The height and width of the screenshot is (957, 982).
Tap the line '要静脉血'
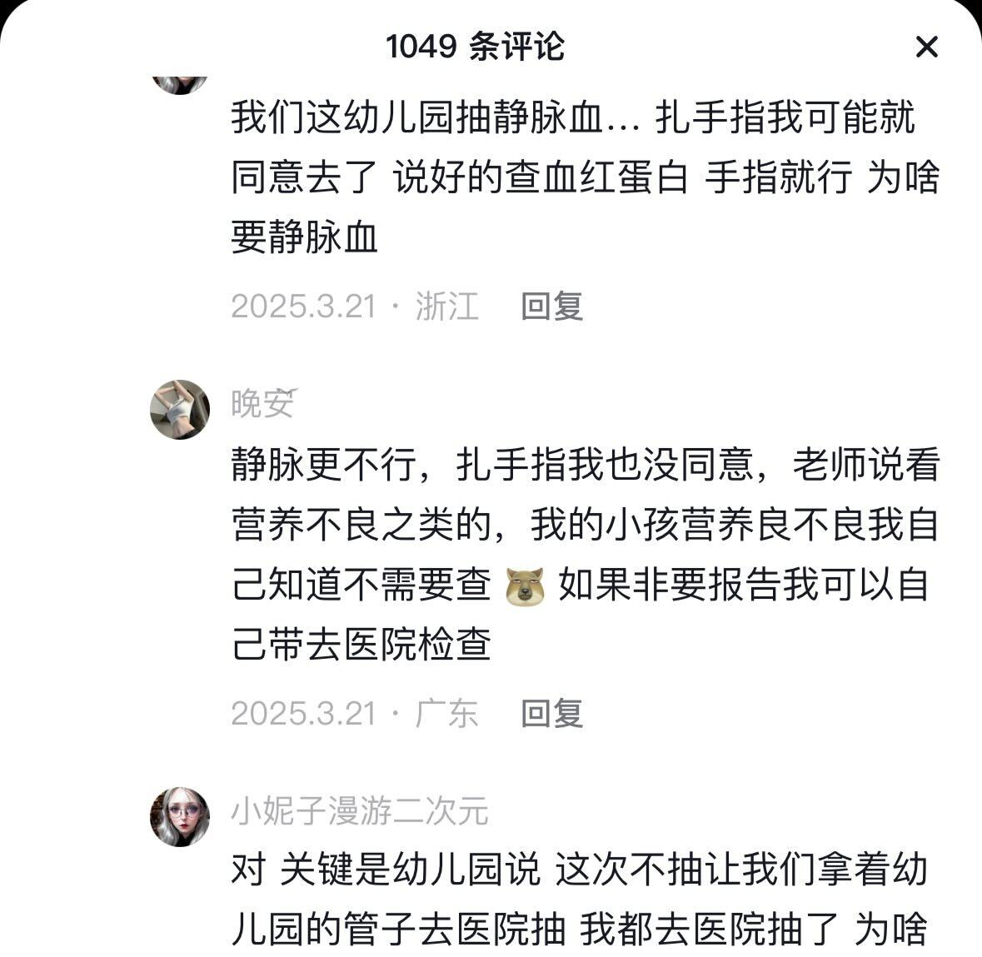click(x=304, y=237)
